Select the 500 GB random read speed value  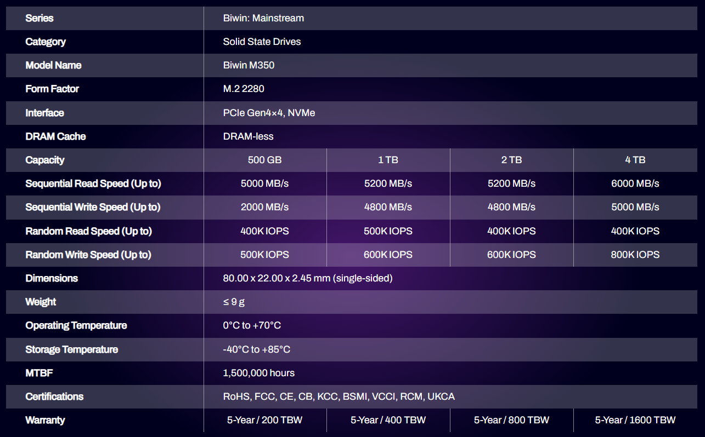pos(265,231)
